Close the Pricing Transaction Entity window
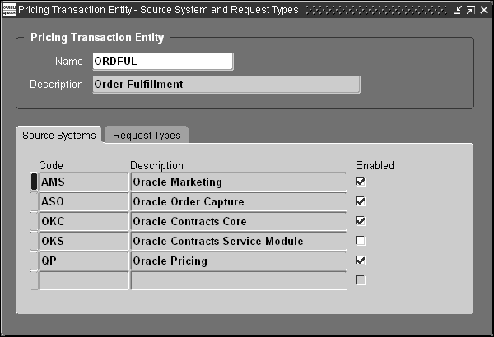Screen dimensions: 494x337 click(x=484, y=10)
